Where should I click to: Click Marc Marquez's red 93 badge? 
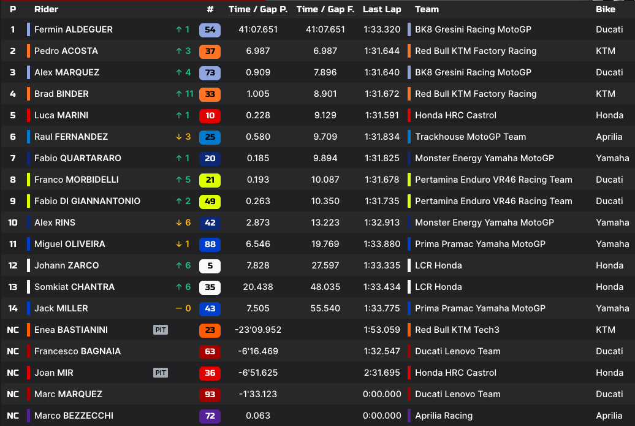point(210,394)
